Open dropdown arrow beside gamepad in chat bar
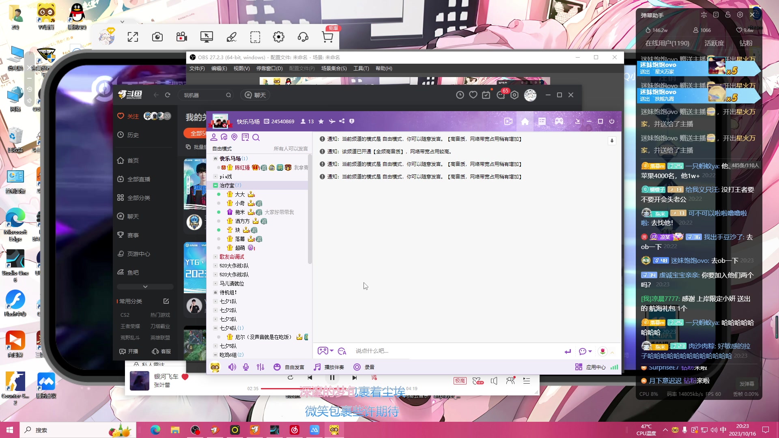Viewport: 779px width, 438px height. pyautogui.click(x=331, y=351)
